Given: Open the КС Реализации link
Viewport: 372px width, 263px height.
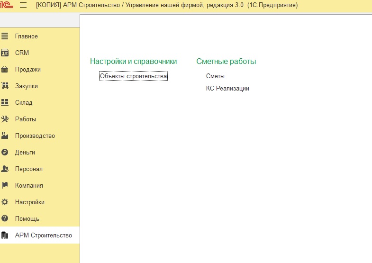Looking at the screenshot, I should pyautogui.click(x=227, y=89).
